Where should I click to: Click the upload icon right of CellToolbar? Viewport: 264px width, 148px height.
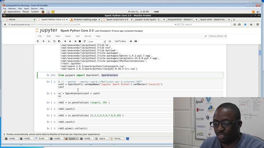click(131, 41)
